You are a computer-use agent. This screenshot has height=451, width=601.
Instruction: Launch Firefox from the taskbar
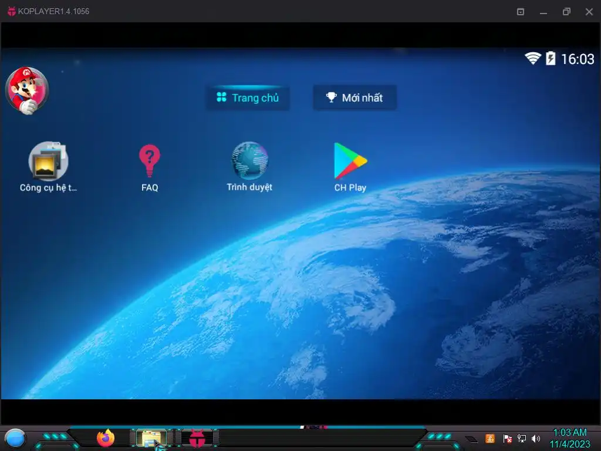tap(106, 438)
